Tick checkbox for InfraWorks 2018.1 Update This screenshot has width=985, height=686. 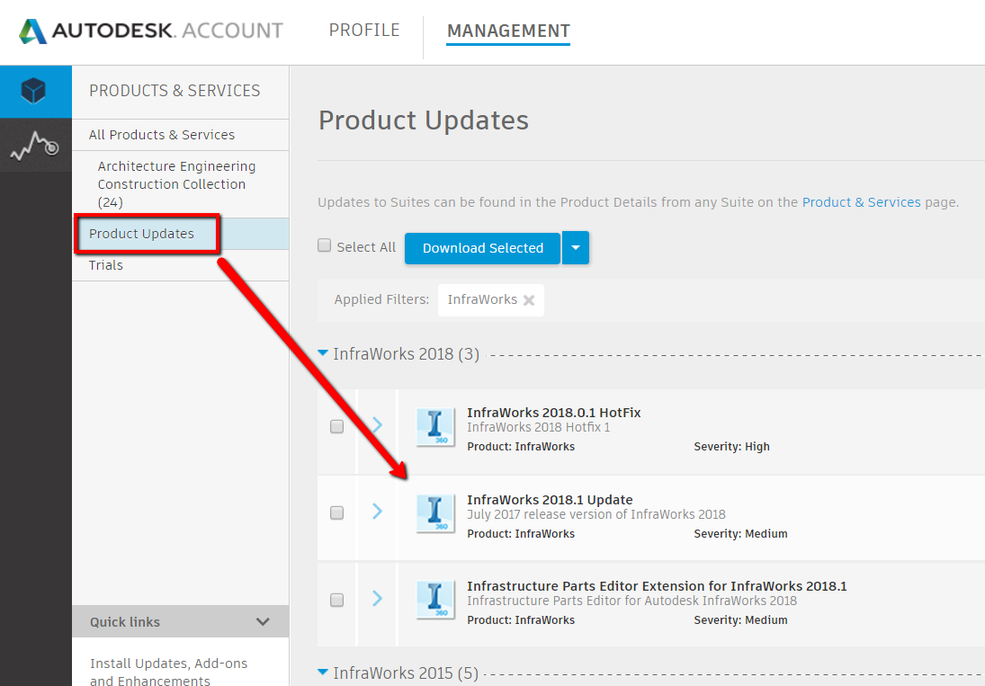336,513
